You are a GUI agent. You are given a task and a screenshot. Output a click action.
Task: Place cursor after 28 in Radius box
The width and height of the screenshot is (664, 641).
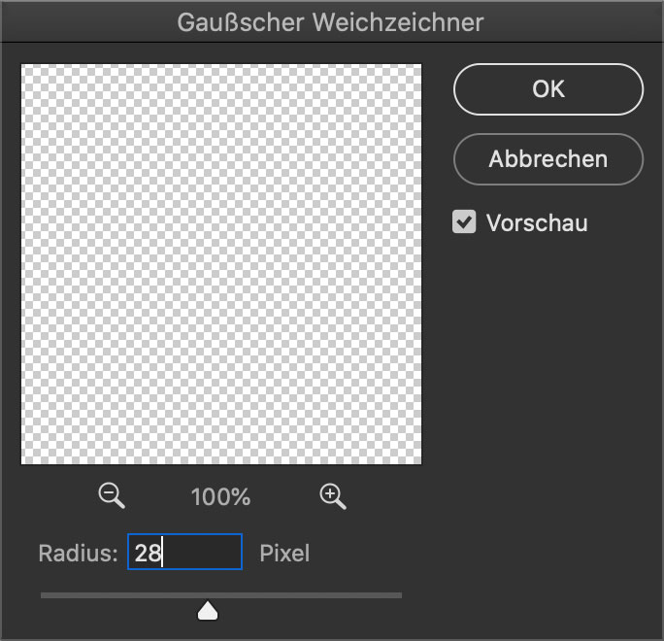click(x=163, y=553)
